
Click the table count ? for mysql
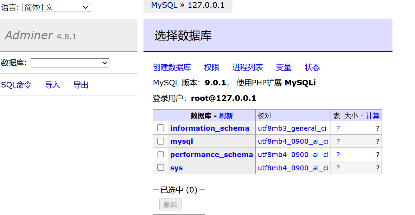338,142
